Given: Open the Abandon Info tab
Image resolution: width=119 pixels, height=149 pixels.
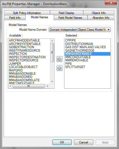Looking at the screenshot, I should click(101, 18).
